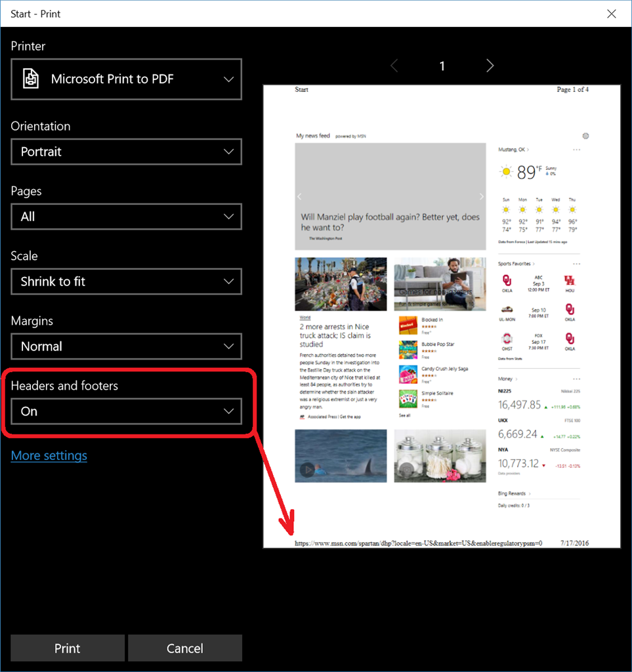Click the More settings link
Viewport: 632px width, 672px height.
49,455
